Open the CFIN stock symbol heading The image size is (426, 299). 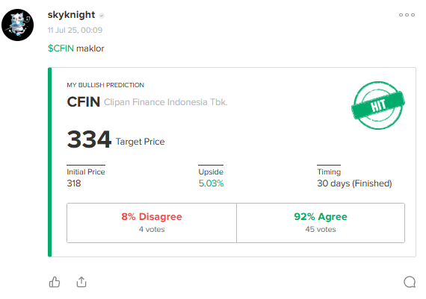(x=84, y=102)
